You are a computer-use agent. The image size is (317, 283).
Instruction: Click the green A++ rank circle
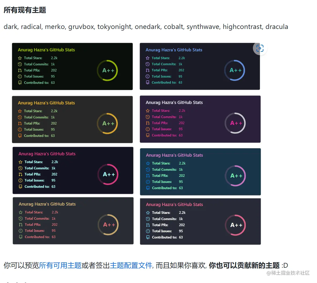point(107,70)
